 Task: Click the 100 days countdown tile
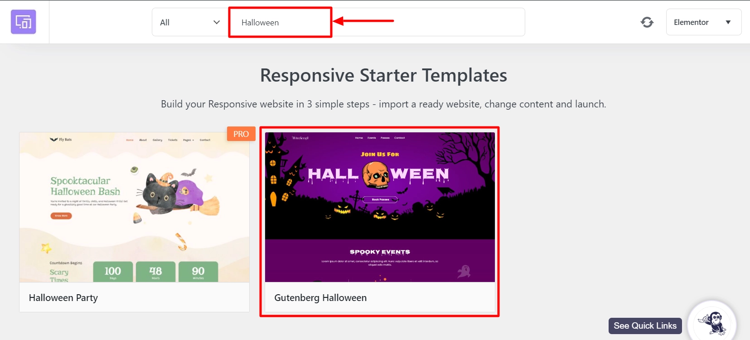113,272
